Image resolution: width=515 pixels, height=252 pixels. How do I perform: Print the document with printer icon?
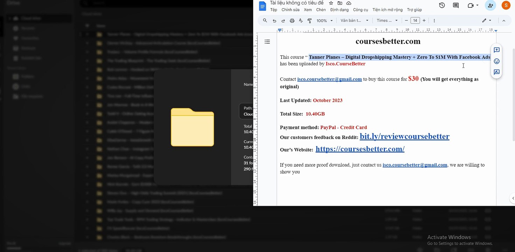292,21
